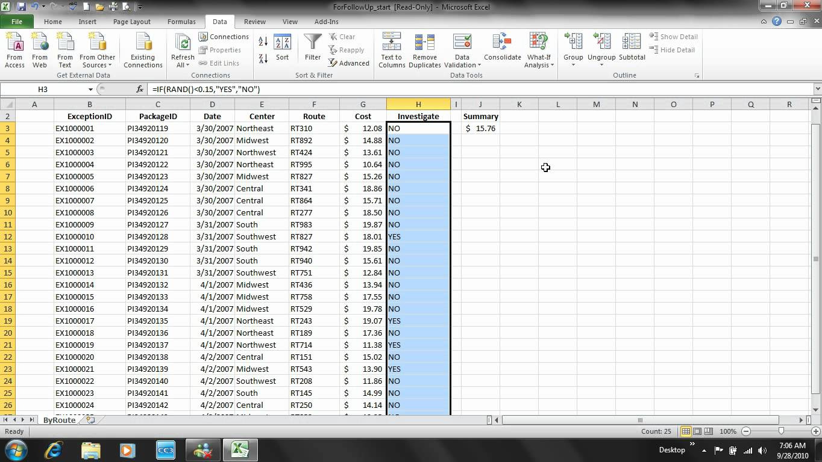Click Remove Duplicates icon
Screen dimensions: 822x462
[x=424, y=50]
